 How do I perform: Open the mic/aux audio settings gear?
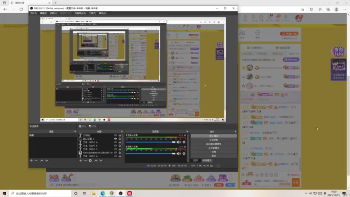click(184, 154)
